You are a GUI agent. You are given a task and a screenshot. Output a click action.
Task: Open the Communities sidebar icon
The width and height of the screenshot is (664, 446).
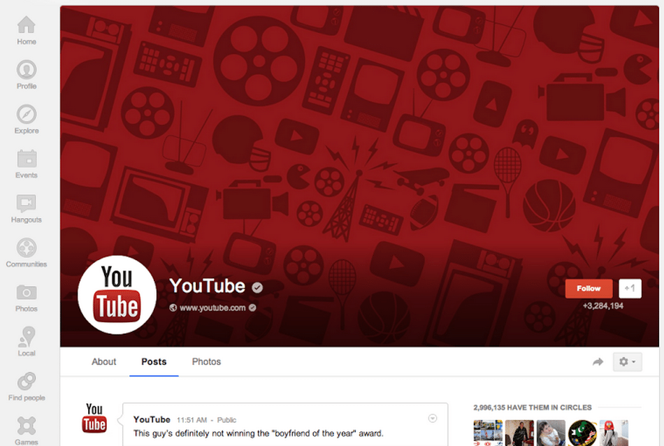tap(27, 252)
